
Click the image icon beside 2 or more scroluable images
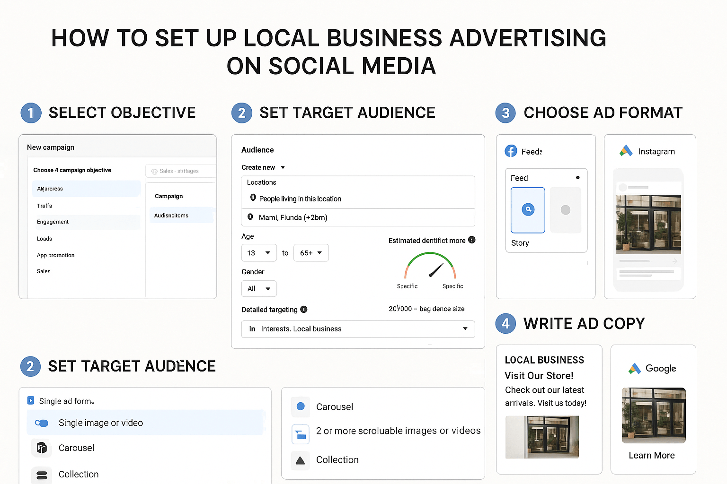point(301,434)
